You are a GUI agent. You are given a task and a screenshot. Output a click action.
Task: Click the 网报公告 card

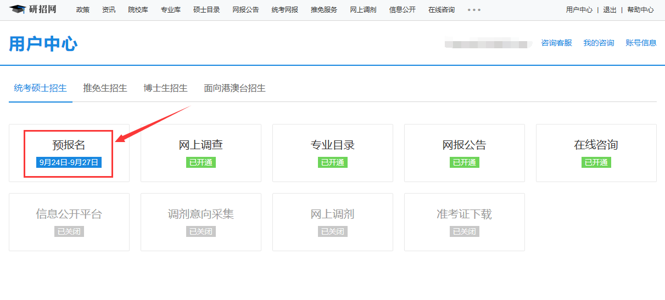coord(465,152)
